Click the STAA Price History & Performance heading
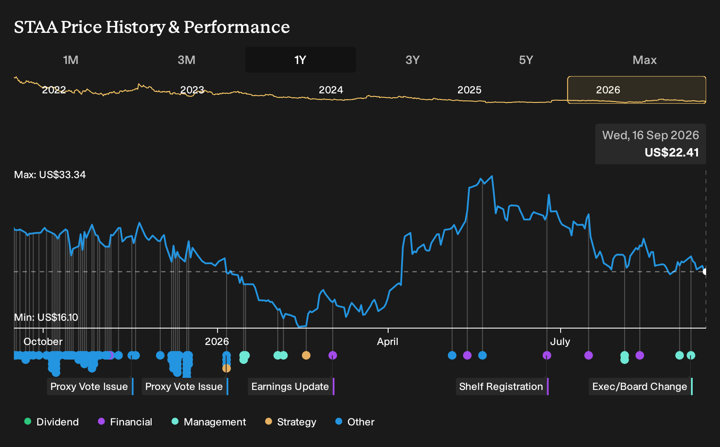This screenshot has height=447, width=720. pyautogui.click(x=152, y=27)
